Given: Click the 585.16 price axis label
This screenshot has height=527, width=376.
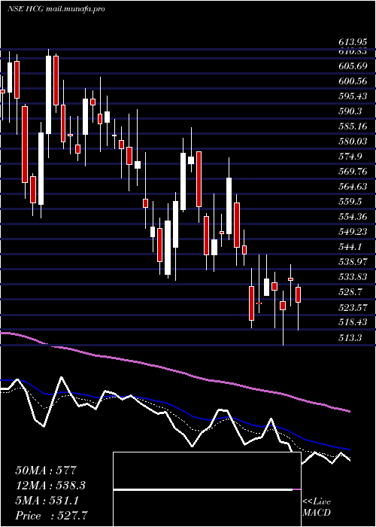Looking at the screenshot, I should pyautogui.click(x=352, y=126).
